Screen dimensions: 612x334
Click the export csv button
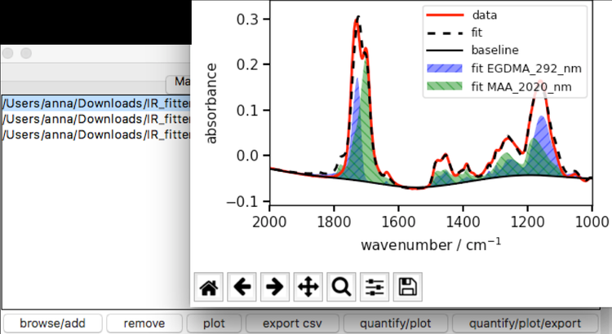point(292,323)
